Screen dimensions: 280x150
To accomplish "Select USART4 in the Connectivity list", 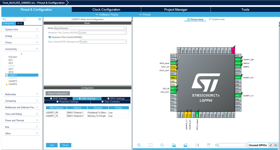I will coord(13,84).
